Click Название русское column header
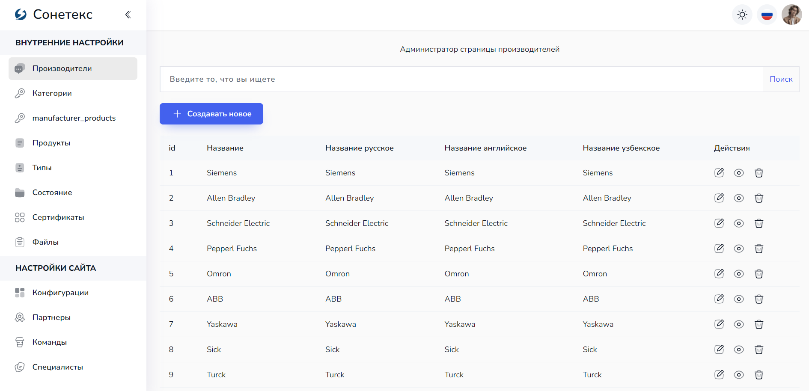The height and width of the screenshot is (391, 809). tap(360, 148)
